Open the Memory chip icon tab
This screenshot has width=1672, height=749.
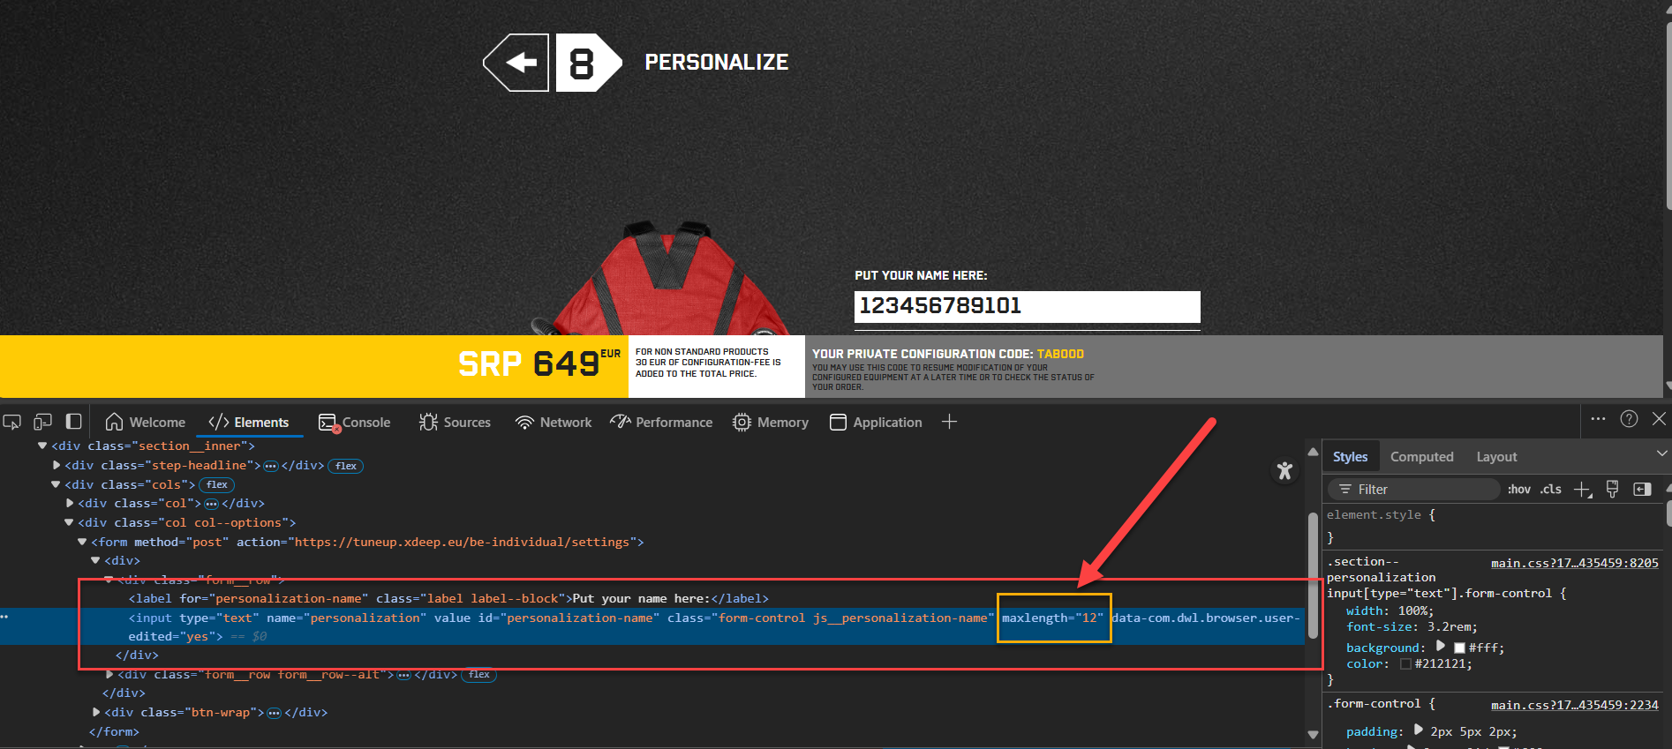[x=771, y=423]
